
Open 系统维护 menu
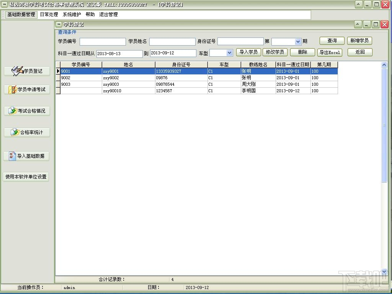click(x=72, y=15)
